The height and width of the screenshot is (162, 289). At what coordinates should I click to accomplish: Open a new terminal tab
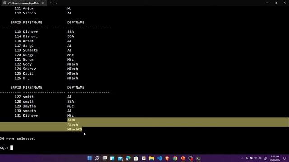pyautogui.click(x=51, y=3)
